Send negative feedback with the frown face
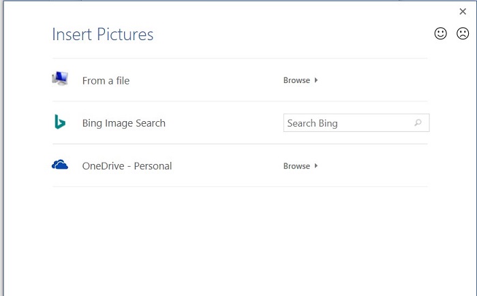Screen dimensions: 477x296 point(463,33)
